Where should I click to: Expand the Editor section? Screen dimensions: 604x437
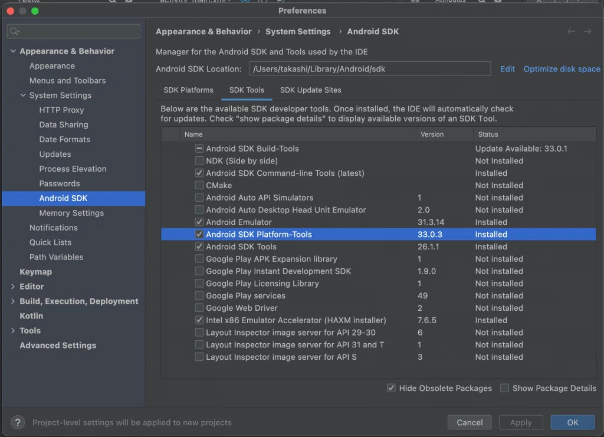[x=13, y=287]
